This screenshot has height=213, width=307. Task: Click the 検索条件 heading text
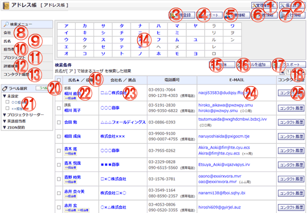point(63,65)
